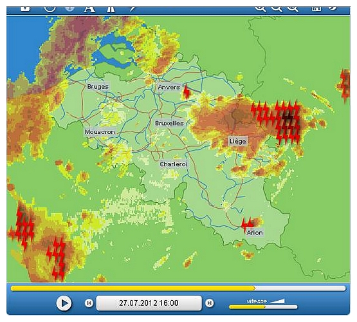Click the yellow animation timeline progress bar
357x322 pixels.
[178, 289]
